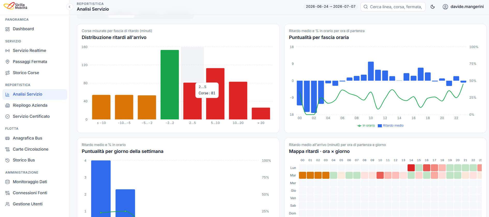Screen dimensions: 489x217
Task: Click the Distribuzione ritardi all'arrivo title
Action: (114, 37)
